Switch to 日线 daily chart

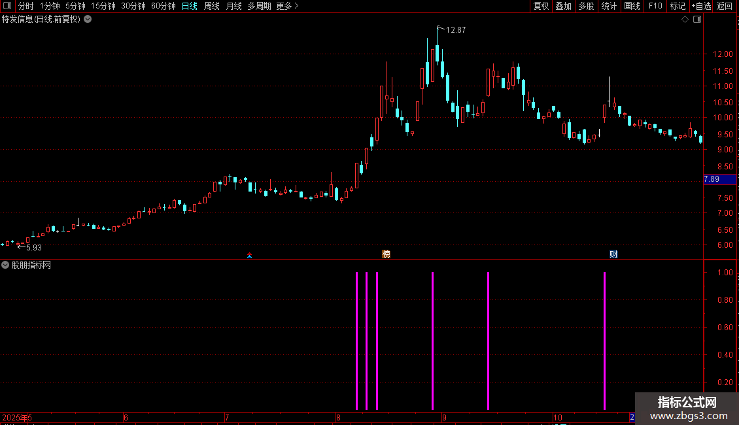pyautogui.click(x=190, y=6)
